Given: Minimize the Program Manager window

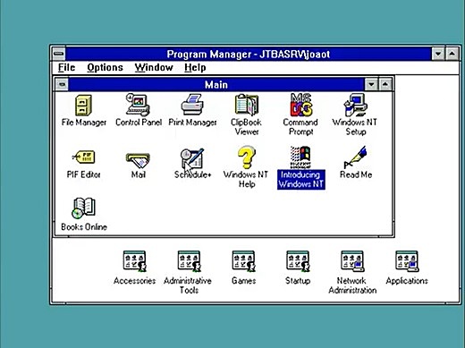Looking at the screenshot, I should (x=438, y=54).
